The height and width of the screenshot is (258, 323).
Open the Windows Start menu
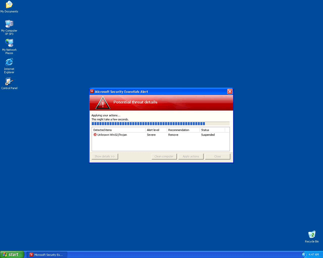pos(12,255)
